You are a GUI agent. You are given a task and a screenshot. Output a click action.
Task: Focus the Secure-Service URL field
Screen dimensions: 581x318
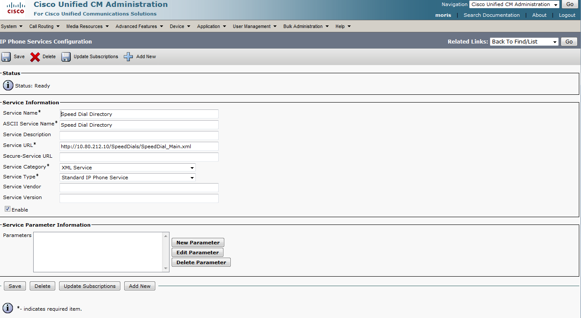coord(139,157)
